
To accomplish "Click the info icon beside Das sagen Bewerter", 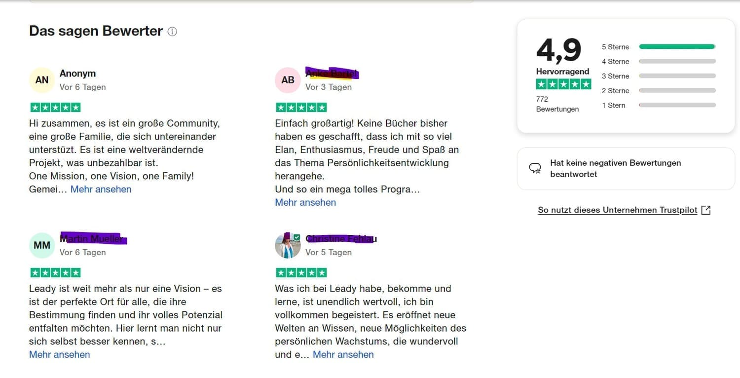I will pos(172,32).
